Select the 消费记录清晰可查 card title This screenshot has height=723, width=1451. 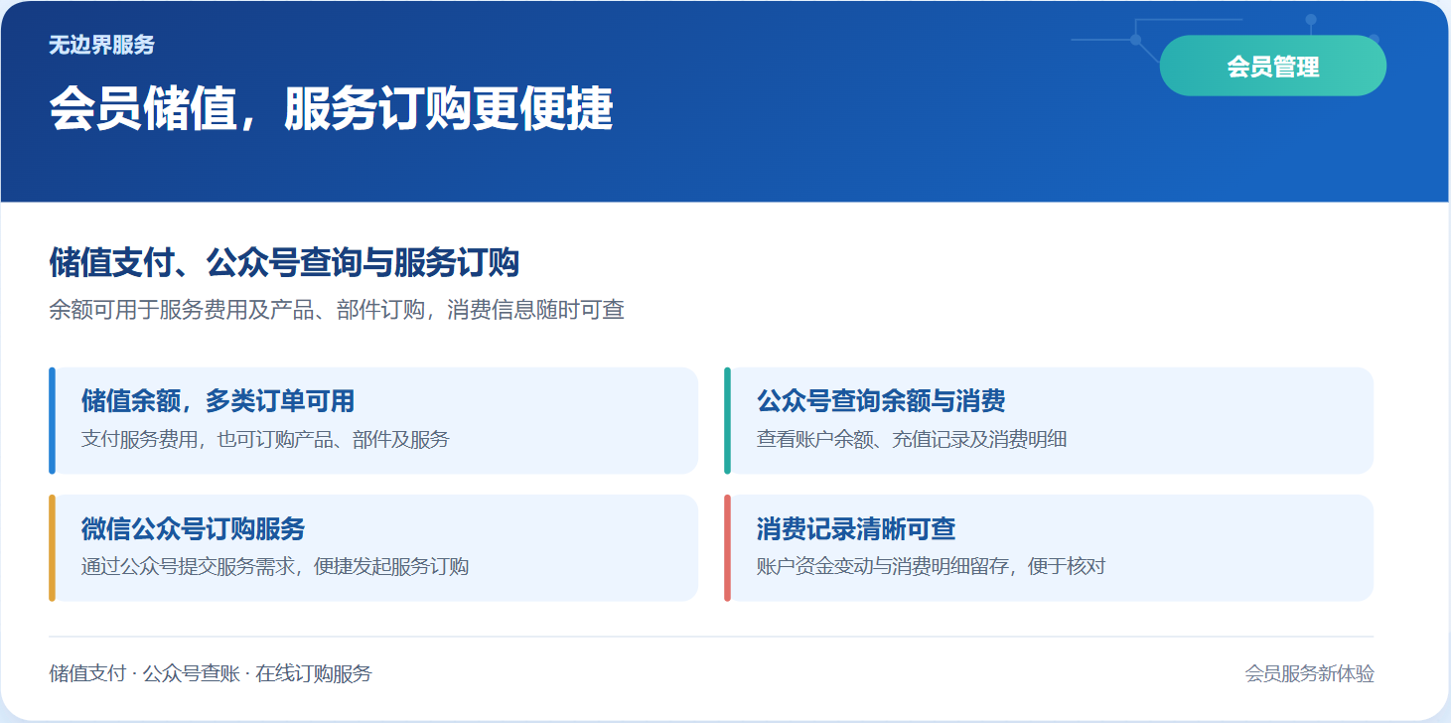(856, 528)
